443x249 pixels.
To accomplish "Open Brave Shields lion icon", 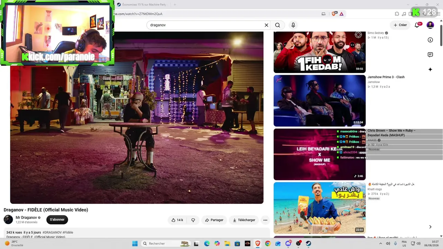I will click(x=334, y=14).
